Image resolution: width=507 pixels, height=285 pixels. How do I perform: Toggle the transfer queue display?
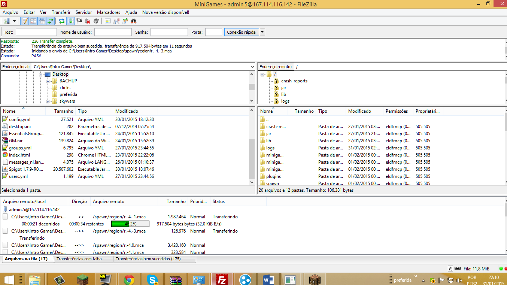click(x=50, y=21)
